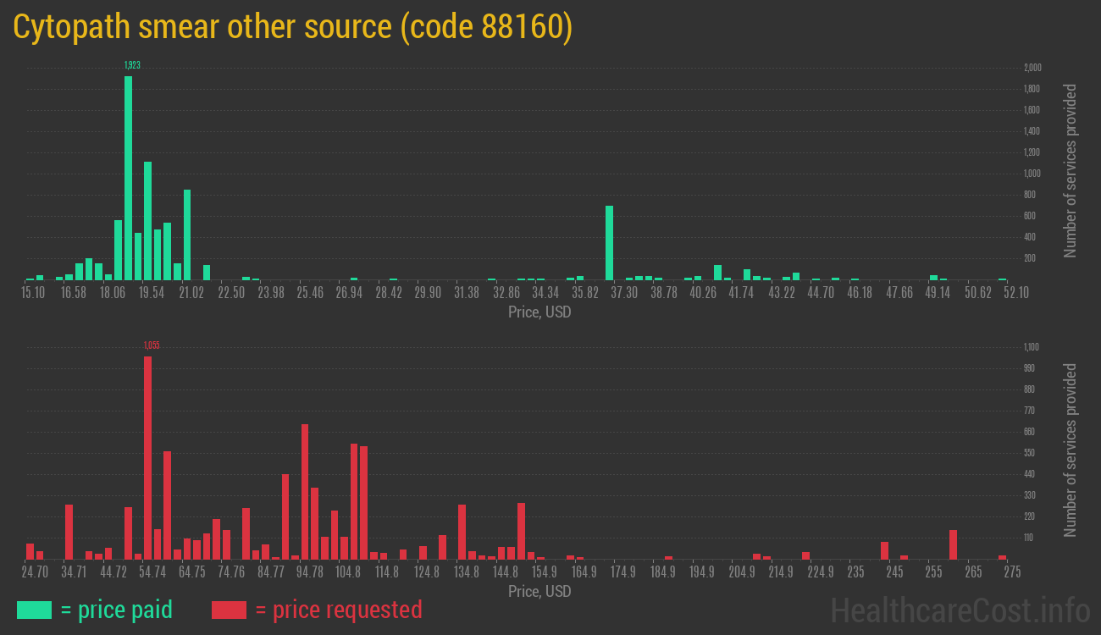
Task: Click the isolated tall green bar left of 37.30
Action: click(x=609, y=243)
